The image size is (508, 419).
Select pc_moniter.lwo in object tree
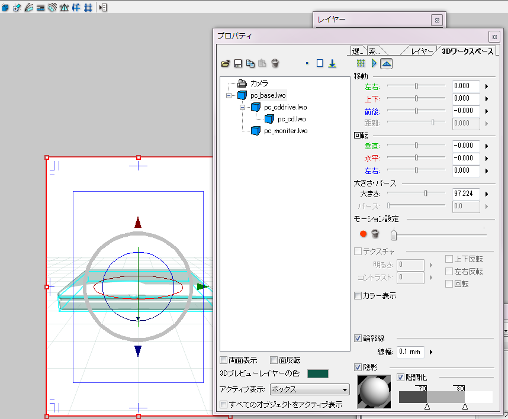click(x=285, y=131)
